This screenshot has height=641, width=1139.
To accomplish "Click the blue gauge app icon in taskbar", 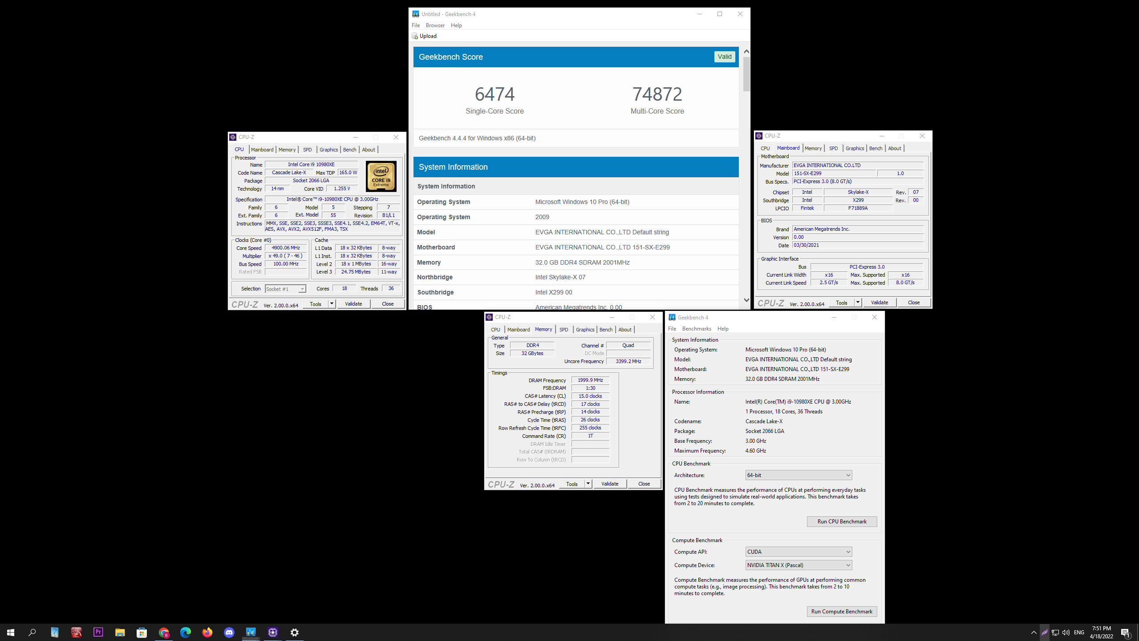I will point(55,632).
